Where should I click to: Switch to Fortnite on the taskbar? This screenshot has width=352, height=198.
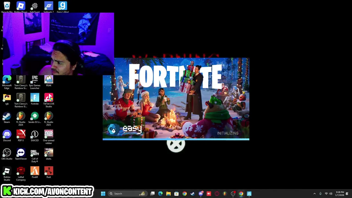click(249, 194)
